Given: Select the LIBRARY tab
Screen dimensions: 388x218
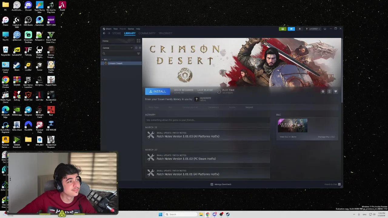Looking at the screenshot, I should point(130,33).
